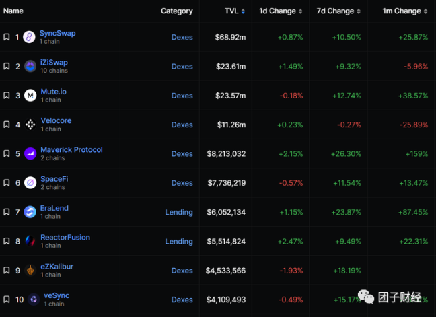Screen dimensions: 436x317
Task: Open the SyncSwap protocol link
Action: point(58,33)
